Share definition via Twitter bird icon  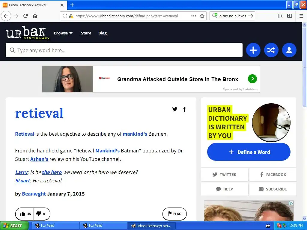coord(175,109)
